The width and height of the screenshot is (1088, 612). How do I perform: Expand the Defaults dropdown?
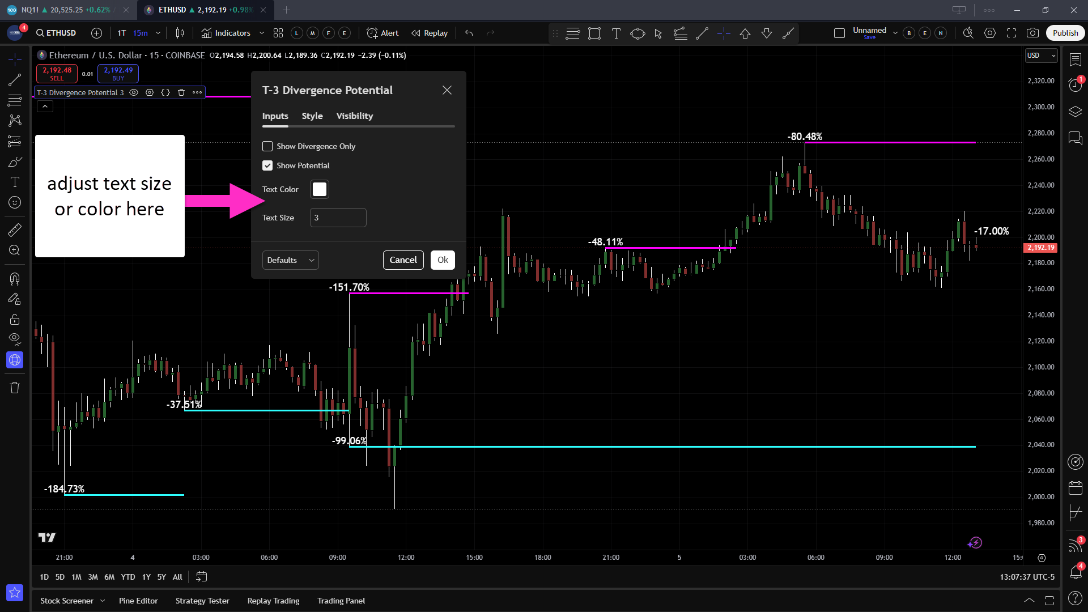(290, 260)
